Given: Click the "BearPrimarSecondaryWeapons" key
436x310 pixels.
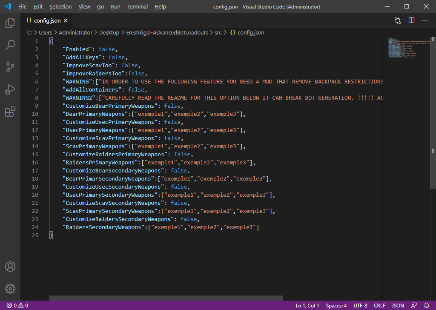Looking at the screenshot, I should (x=109, y=178).
